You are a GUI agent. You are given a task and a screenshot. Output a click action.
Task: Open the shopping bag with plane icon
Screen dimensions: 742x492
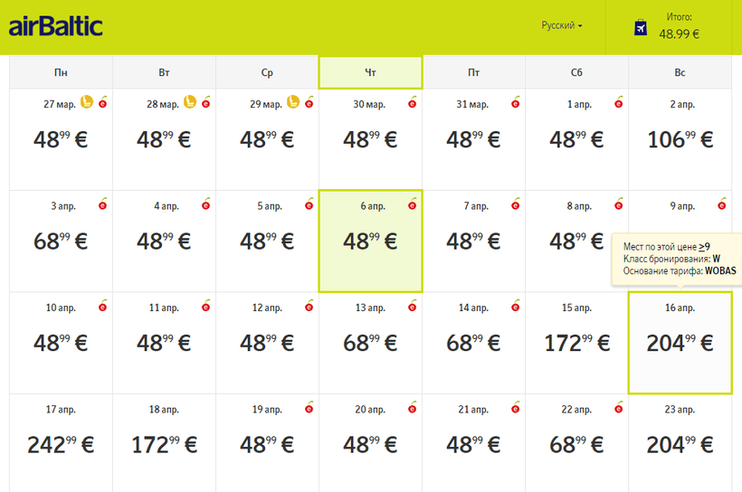click(x=641, y=27)
